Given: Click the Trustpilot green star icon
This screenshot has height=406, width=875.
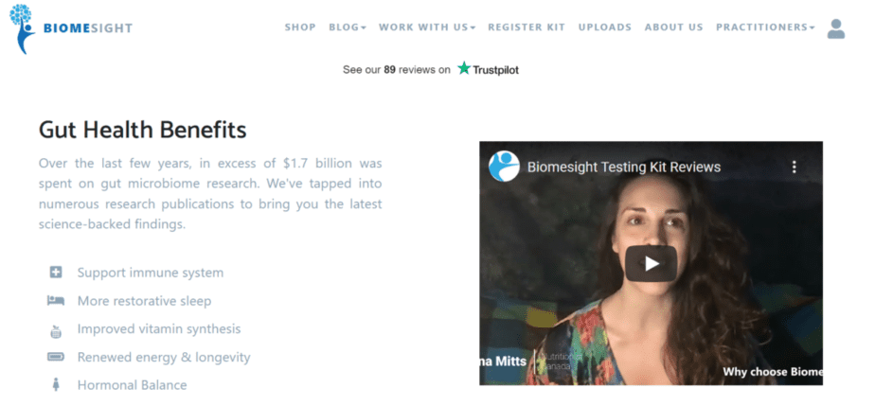Looking at the screenshot, I should 464,68.
